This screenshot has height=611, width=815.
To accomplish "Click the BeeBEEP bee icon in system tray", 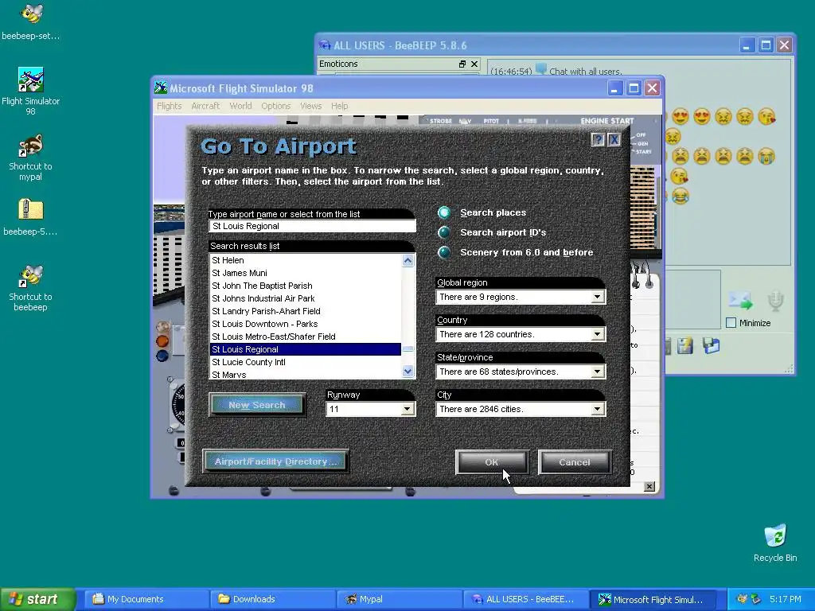I will coord(743,599).
